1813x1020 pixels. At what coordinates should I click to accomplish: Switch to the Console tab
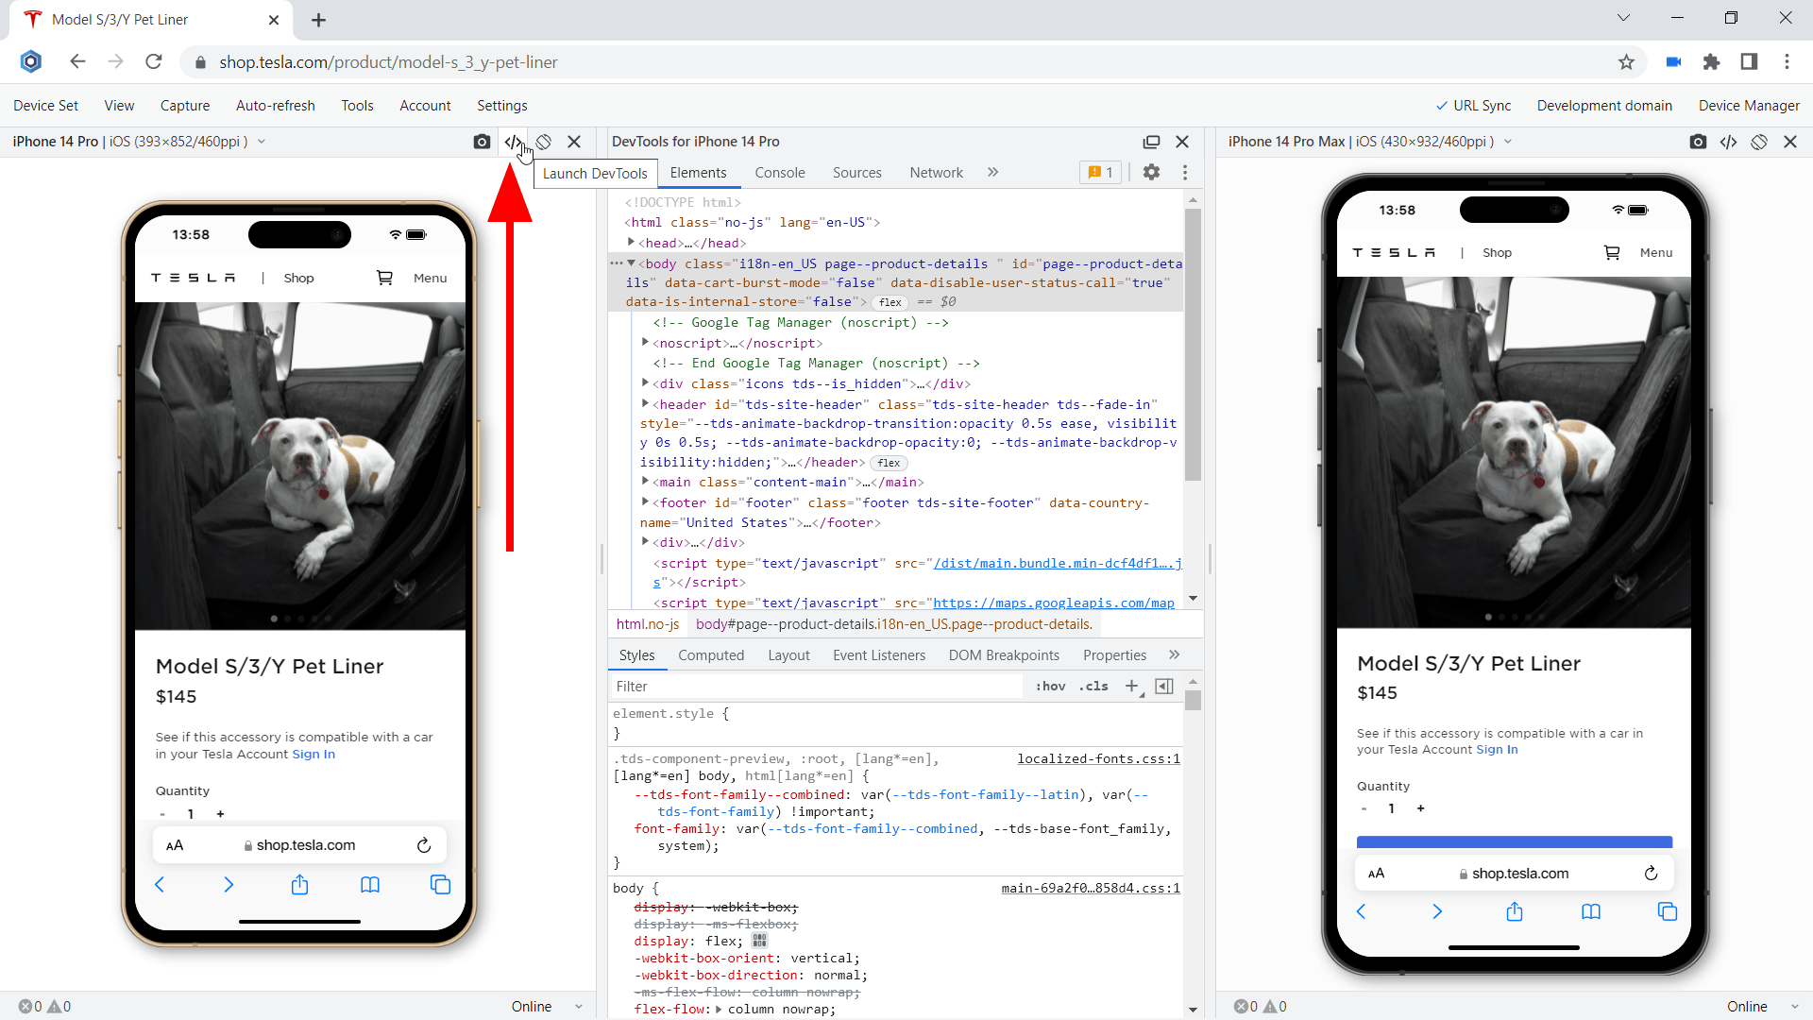(x=779, y=173)
